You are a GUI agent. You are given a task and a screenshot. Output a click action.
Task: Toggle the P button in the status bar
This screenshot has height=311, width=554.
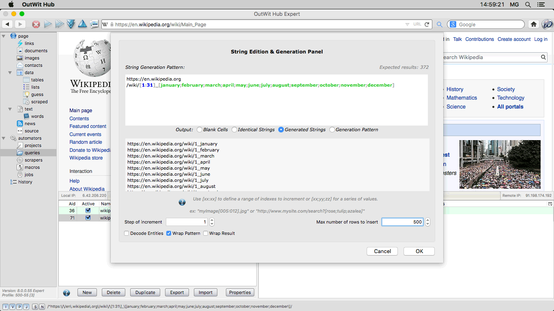tap(19, 307)
